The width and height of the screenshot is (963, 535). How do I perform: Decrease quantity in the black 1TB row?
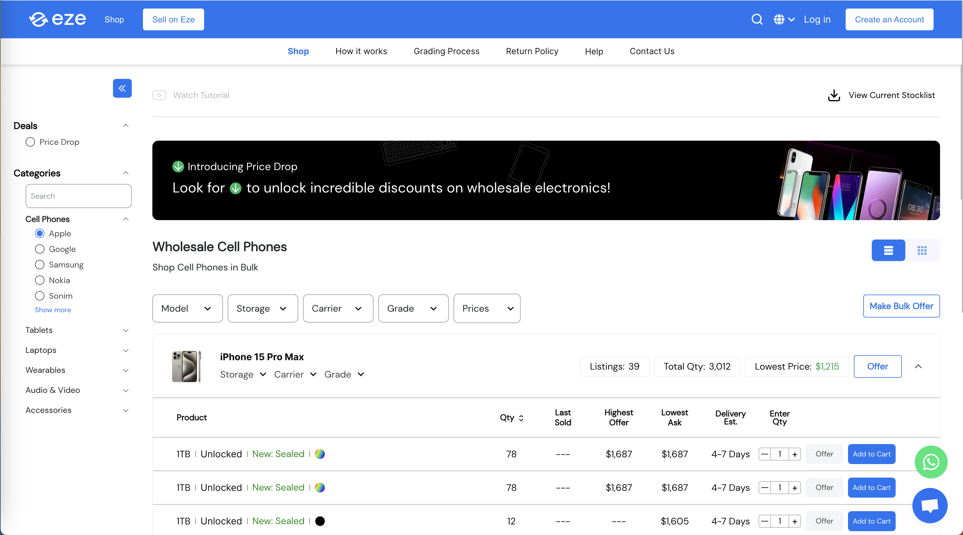tap(764, 521)
